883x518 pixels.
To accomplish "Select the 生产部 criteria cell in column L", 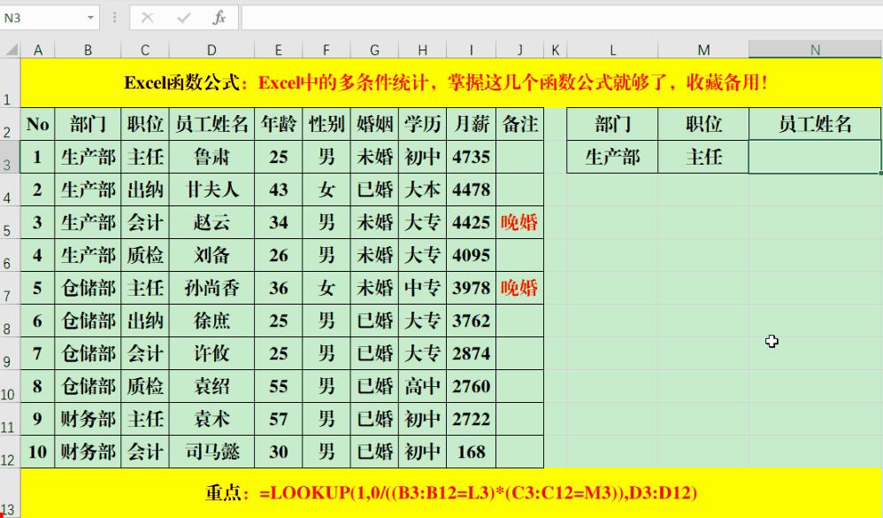I will [612, 156].
